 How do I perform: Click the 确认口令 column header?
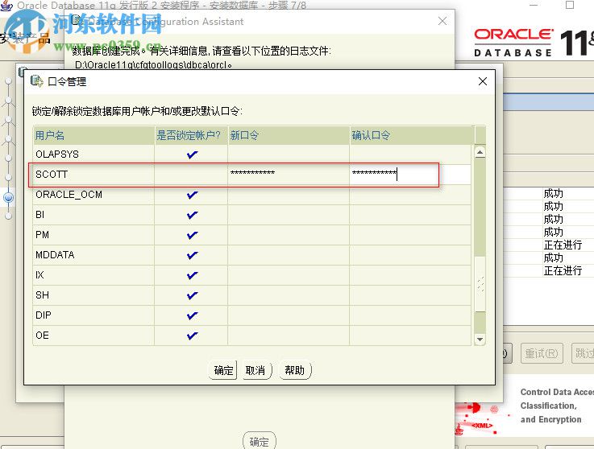[411, 135]
